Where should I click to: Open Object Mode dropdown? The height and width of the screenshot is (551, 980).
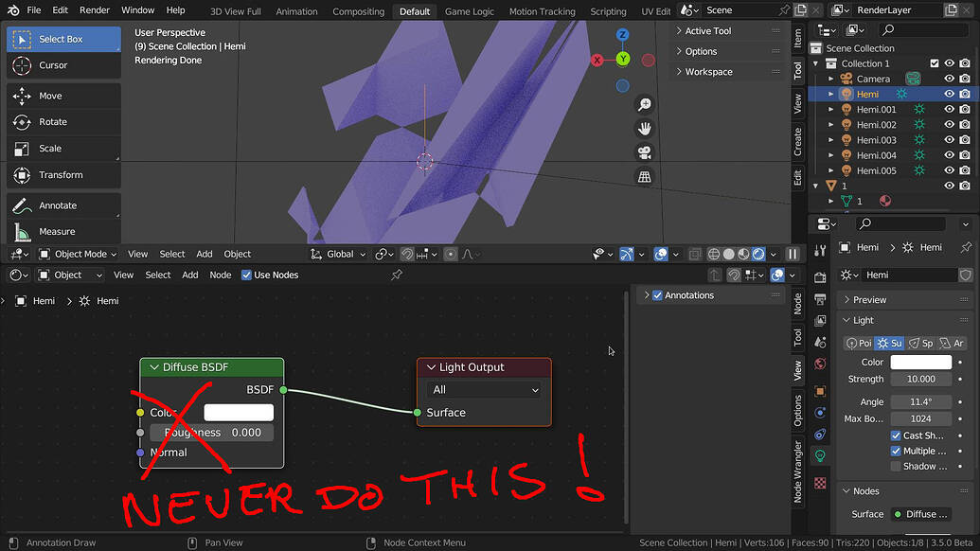(78, 255)
